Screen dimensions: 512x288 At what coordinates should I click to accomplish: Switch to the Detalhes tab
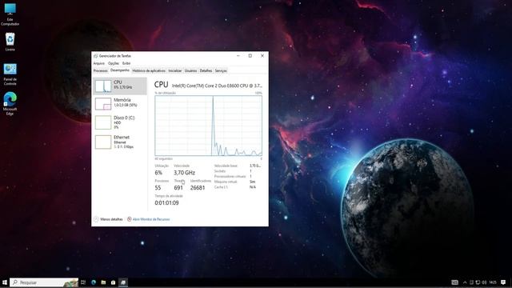point(206,70)
